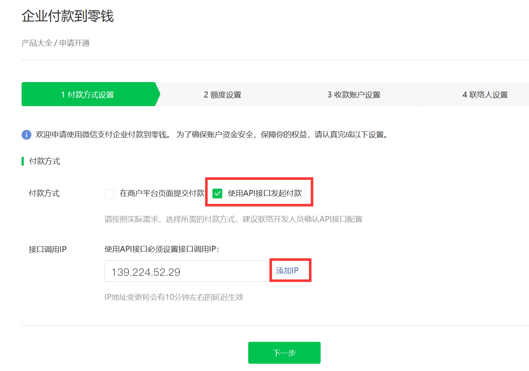This screenshot has height=371, width=529.
Task: Click the 欢迎申请使用微信支付 welcome notice text
Action: tap(212, 135)
